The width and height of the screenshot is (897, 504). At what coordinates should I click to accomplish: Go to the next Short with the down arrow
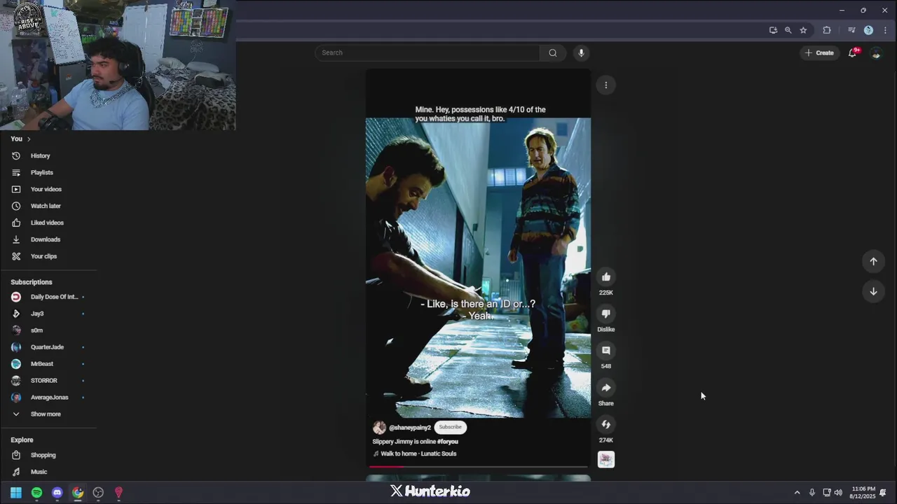pyautogui.click(x=873, y=291)
